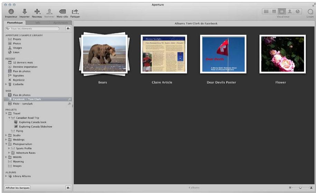Expand the Weddings folder
Screen dimensions: 316x193
6,140
